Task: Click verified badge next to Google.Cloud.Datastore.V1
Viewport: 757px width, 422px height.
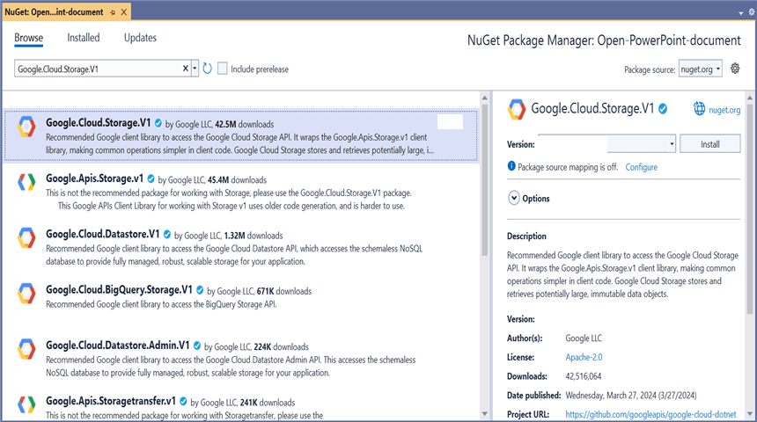Action: (x=167, y=235)
